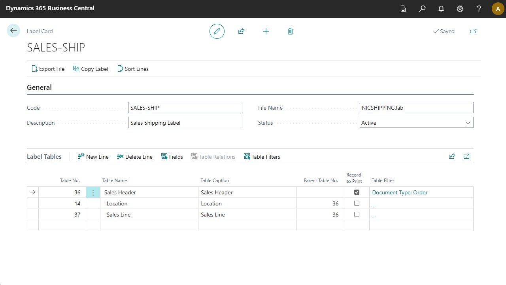This screenshot has height=285, width=506.
Task: Click Export File action
Action: [x=48, y=69]
